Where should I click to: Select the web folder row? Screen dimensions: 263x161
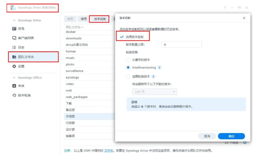(x=89, y=90)
